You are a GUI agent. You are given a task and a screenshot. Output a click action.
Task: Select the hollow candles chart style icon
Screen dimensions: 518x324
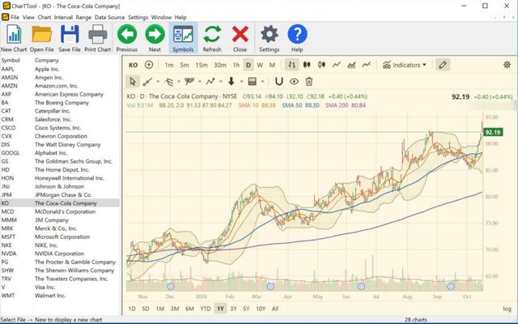tap(321, 65)
